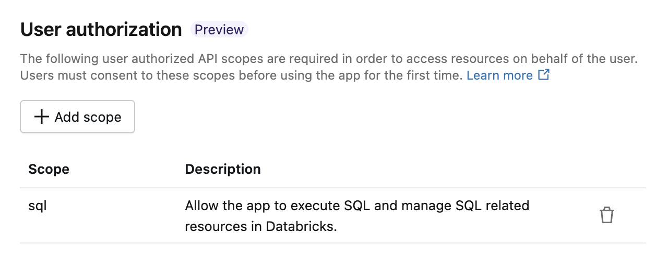This screenshot has width=668, height=256.
Task: Click the Description column header
Action: [223, 169]
